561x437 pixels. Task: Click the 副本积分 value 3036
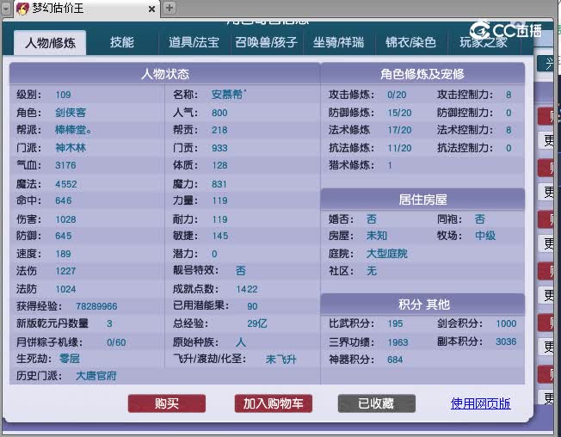pyautogui.click(x=506, y=342)
